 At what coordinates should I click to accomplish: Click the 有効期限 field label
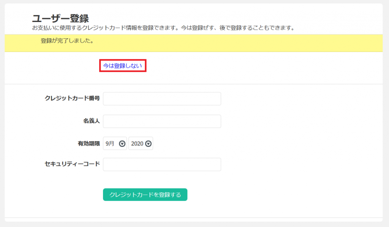(89, 143)
